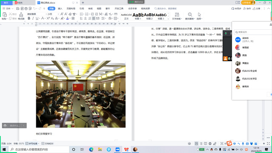
Task: Click the Select arrow-cursor tool
Action: point(199,14)
